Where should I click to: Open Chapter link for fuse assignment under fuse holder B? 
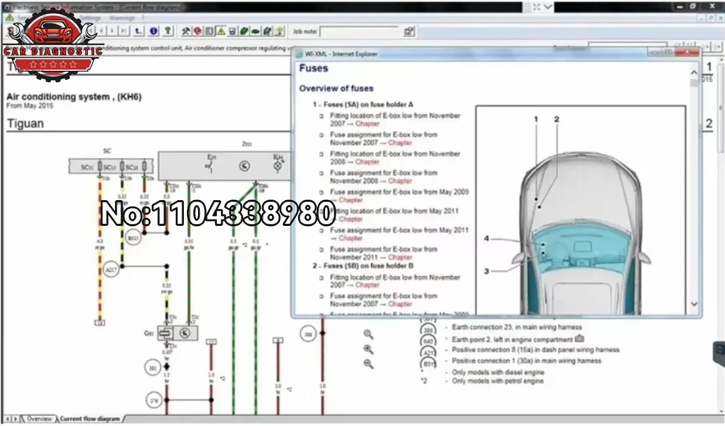pos(400,304)
